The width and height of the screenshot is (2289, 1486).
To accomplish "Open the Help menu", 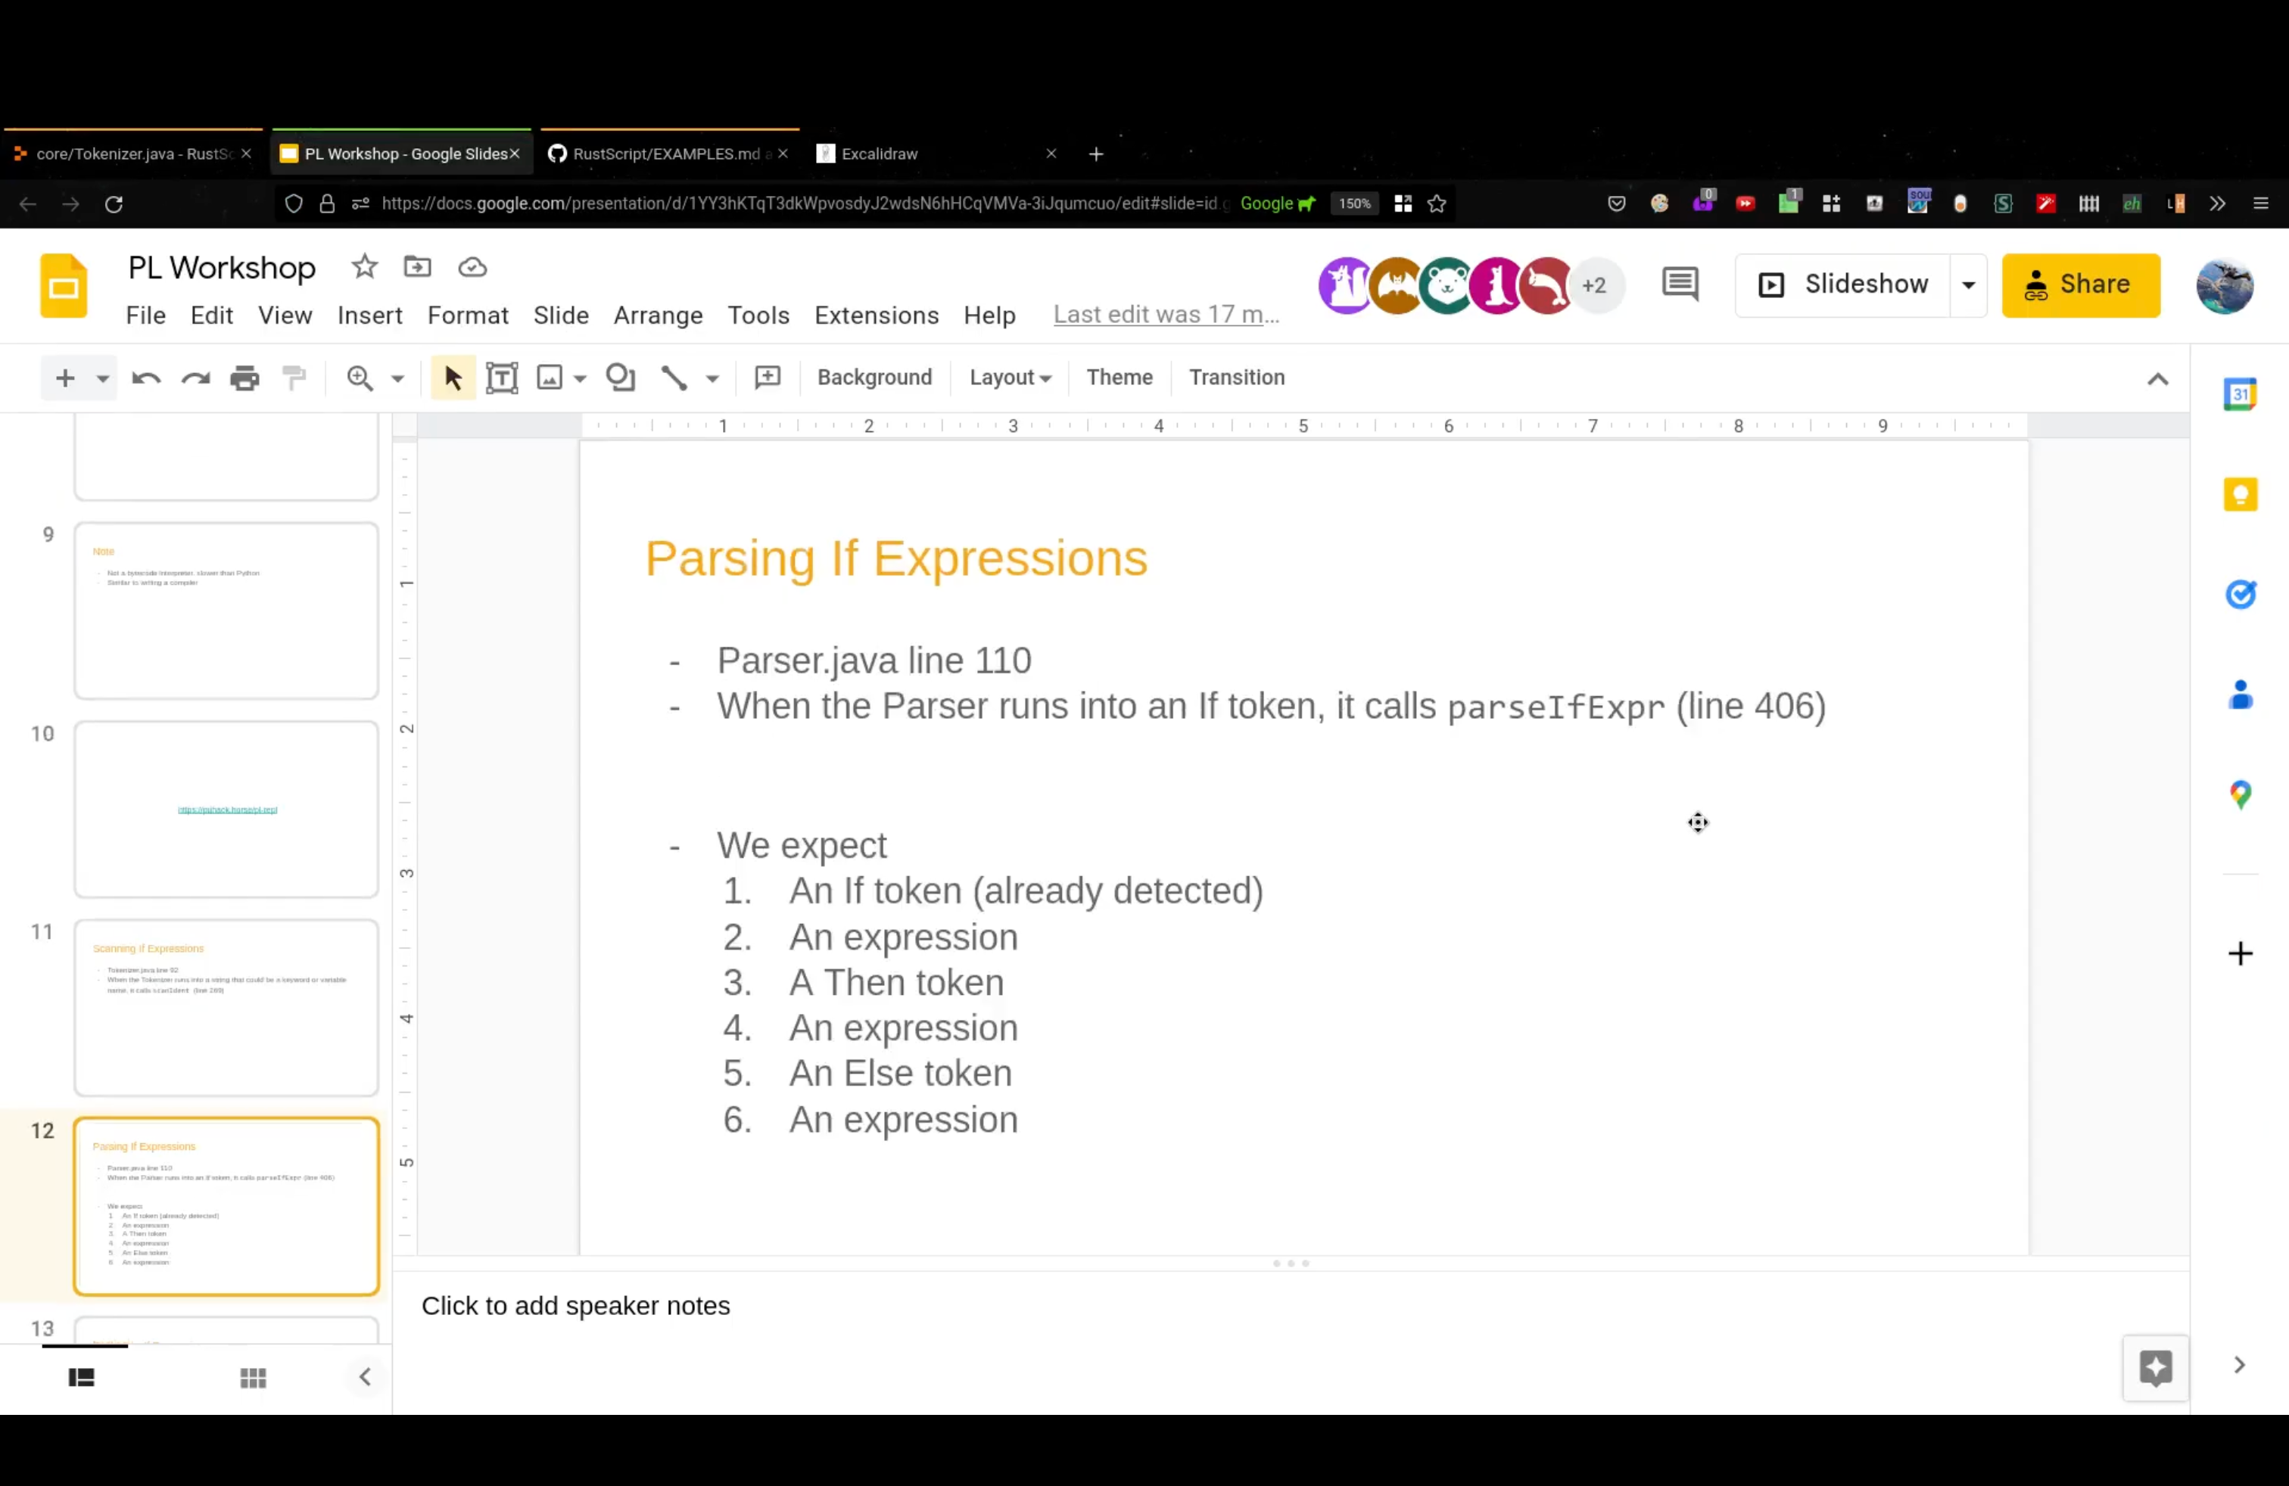I will click(x=989, y=316).
